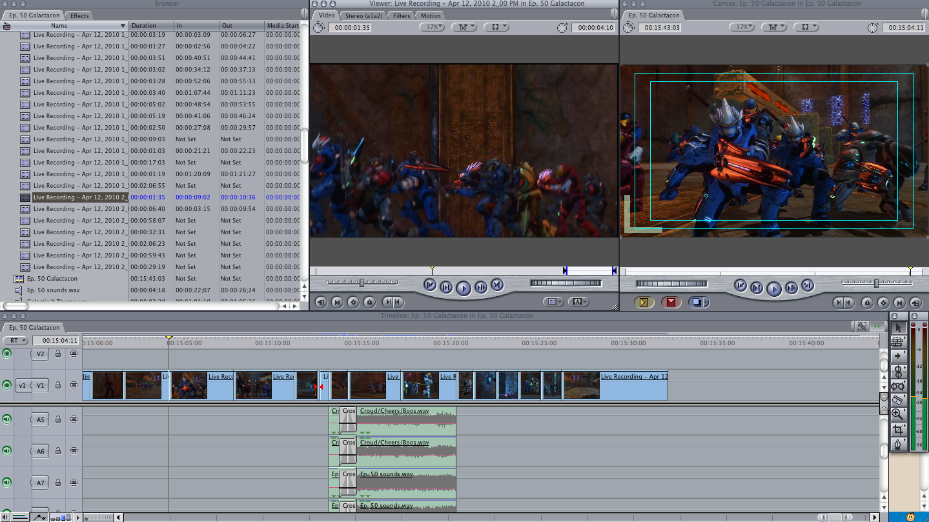The image size is (929, 522).
Task: Open the Canvas view options pop-up
Action: tap(806, 27)
